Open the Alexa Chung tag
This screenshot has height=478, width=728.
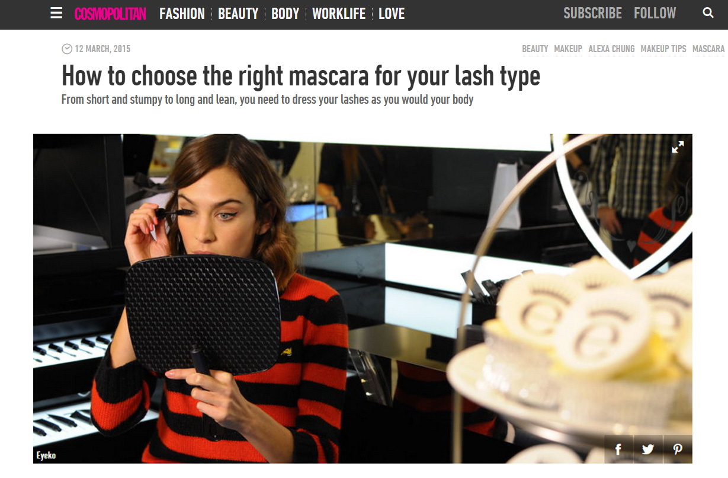(611, 49)
